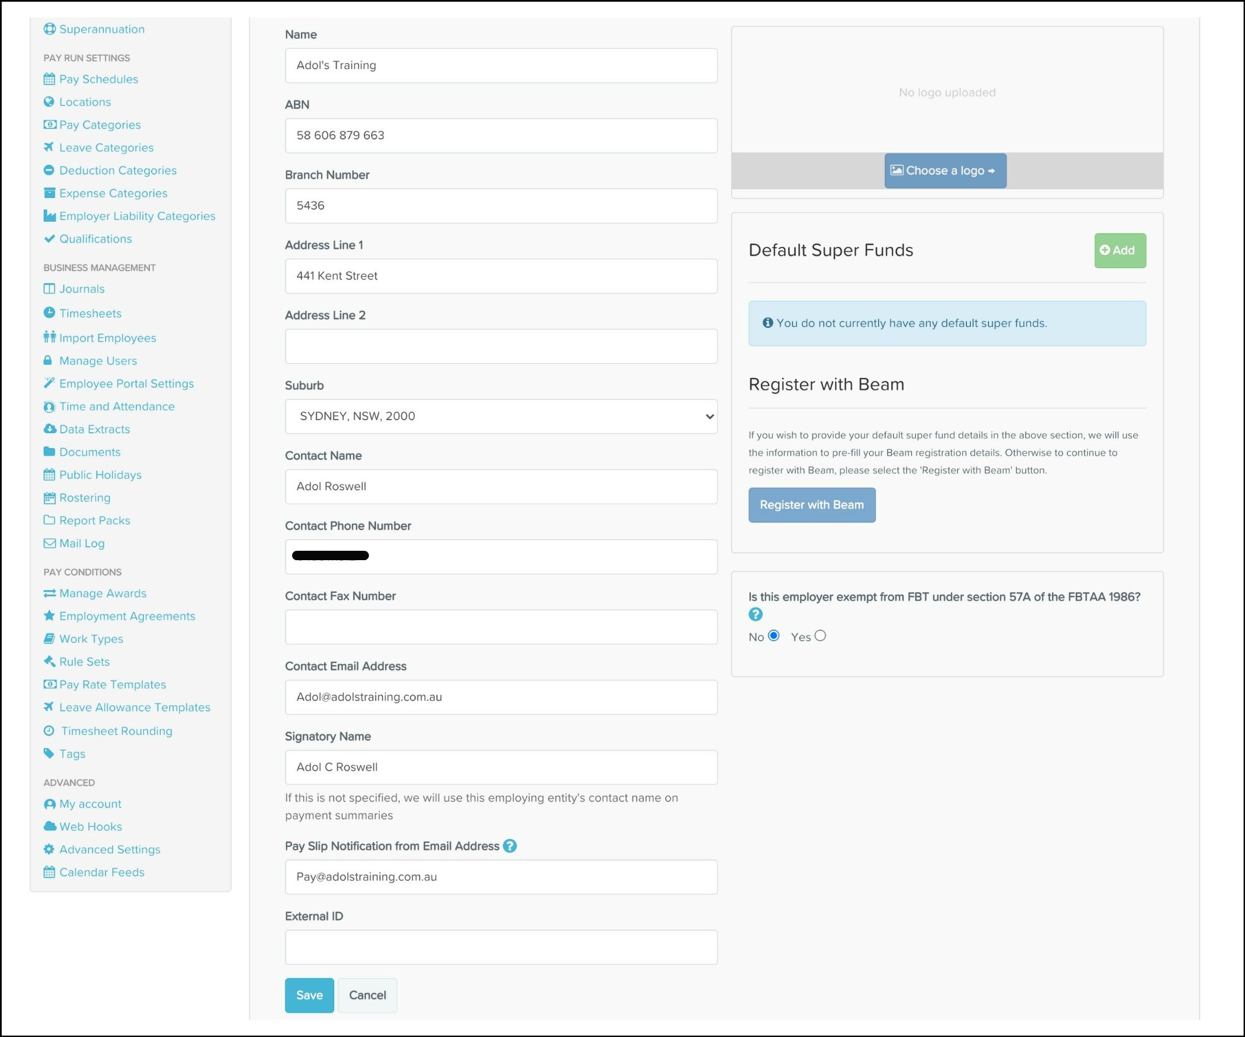Viewport: 1245px width, 1037px height.
Task: Open Leave Categories in sidebar
Action: pyautogui.click(x=106, y=147)
